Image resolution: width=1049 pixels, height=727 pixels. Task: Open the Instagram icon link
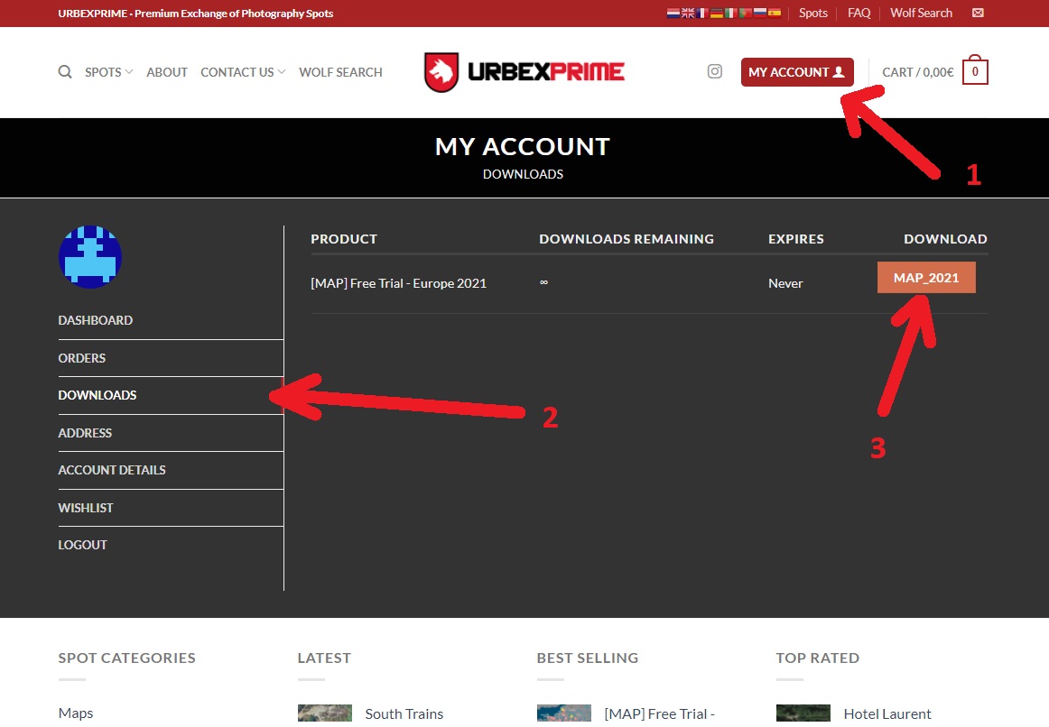(x=714, y=71)
